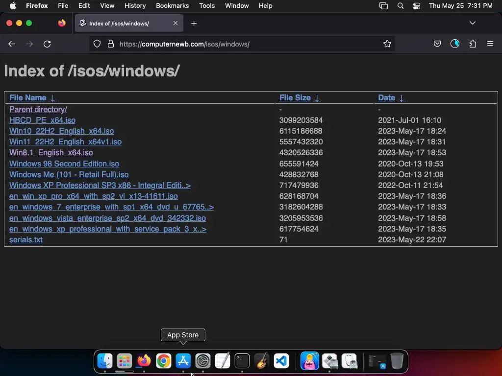Bookmark this page with the star
The image size is (502, 376).
tap(387, 44)
